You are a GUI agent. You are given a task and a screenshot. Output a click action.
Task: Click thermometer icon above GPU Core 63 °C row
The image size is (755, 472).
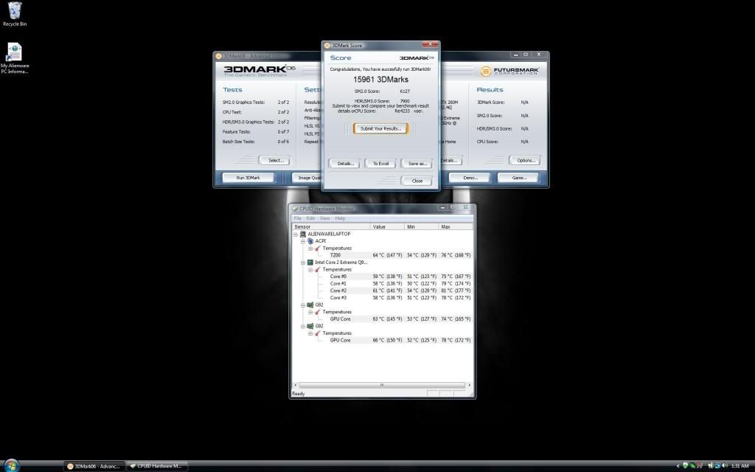point(317,312)
